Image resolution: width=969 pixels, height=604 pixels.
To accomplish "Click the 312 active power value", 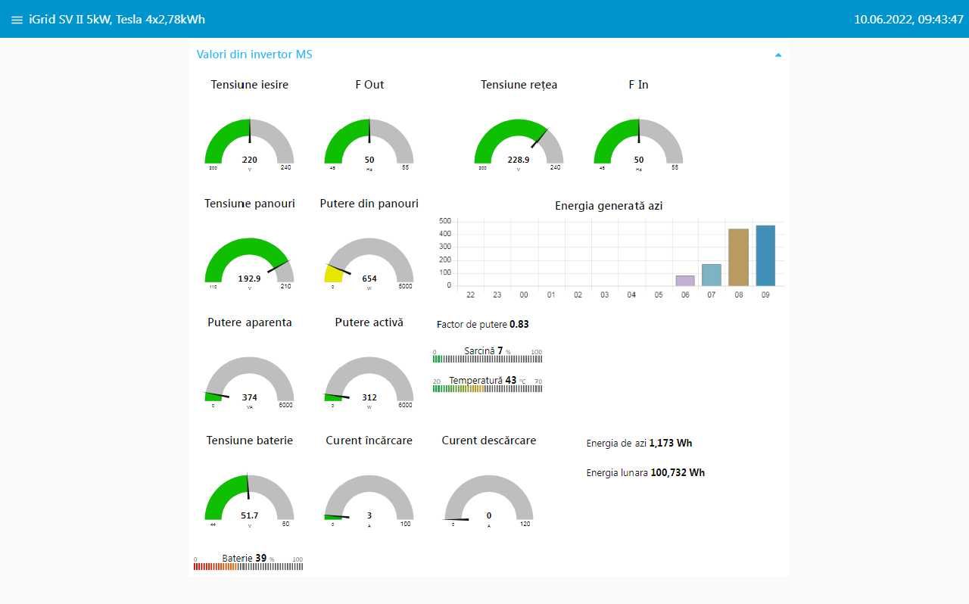I will [x=369, y=397].
